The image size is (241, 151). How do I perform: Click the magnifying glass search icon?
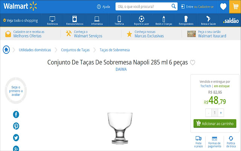click(174, 6)
